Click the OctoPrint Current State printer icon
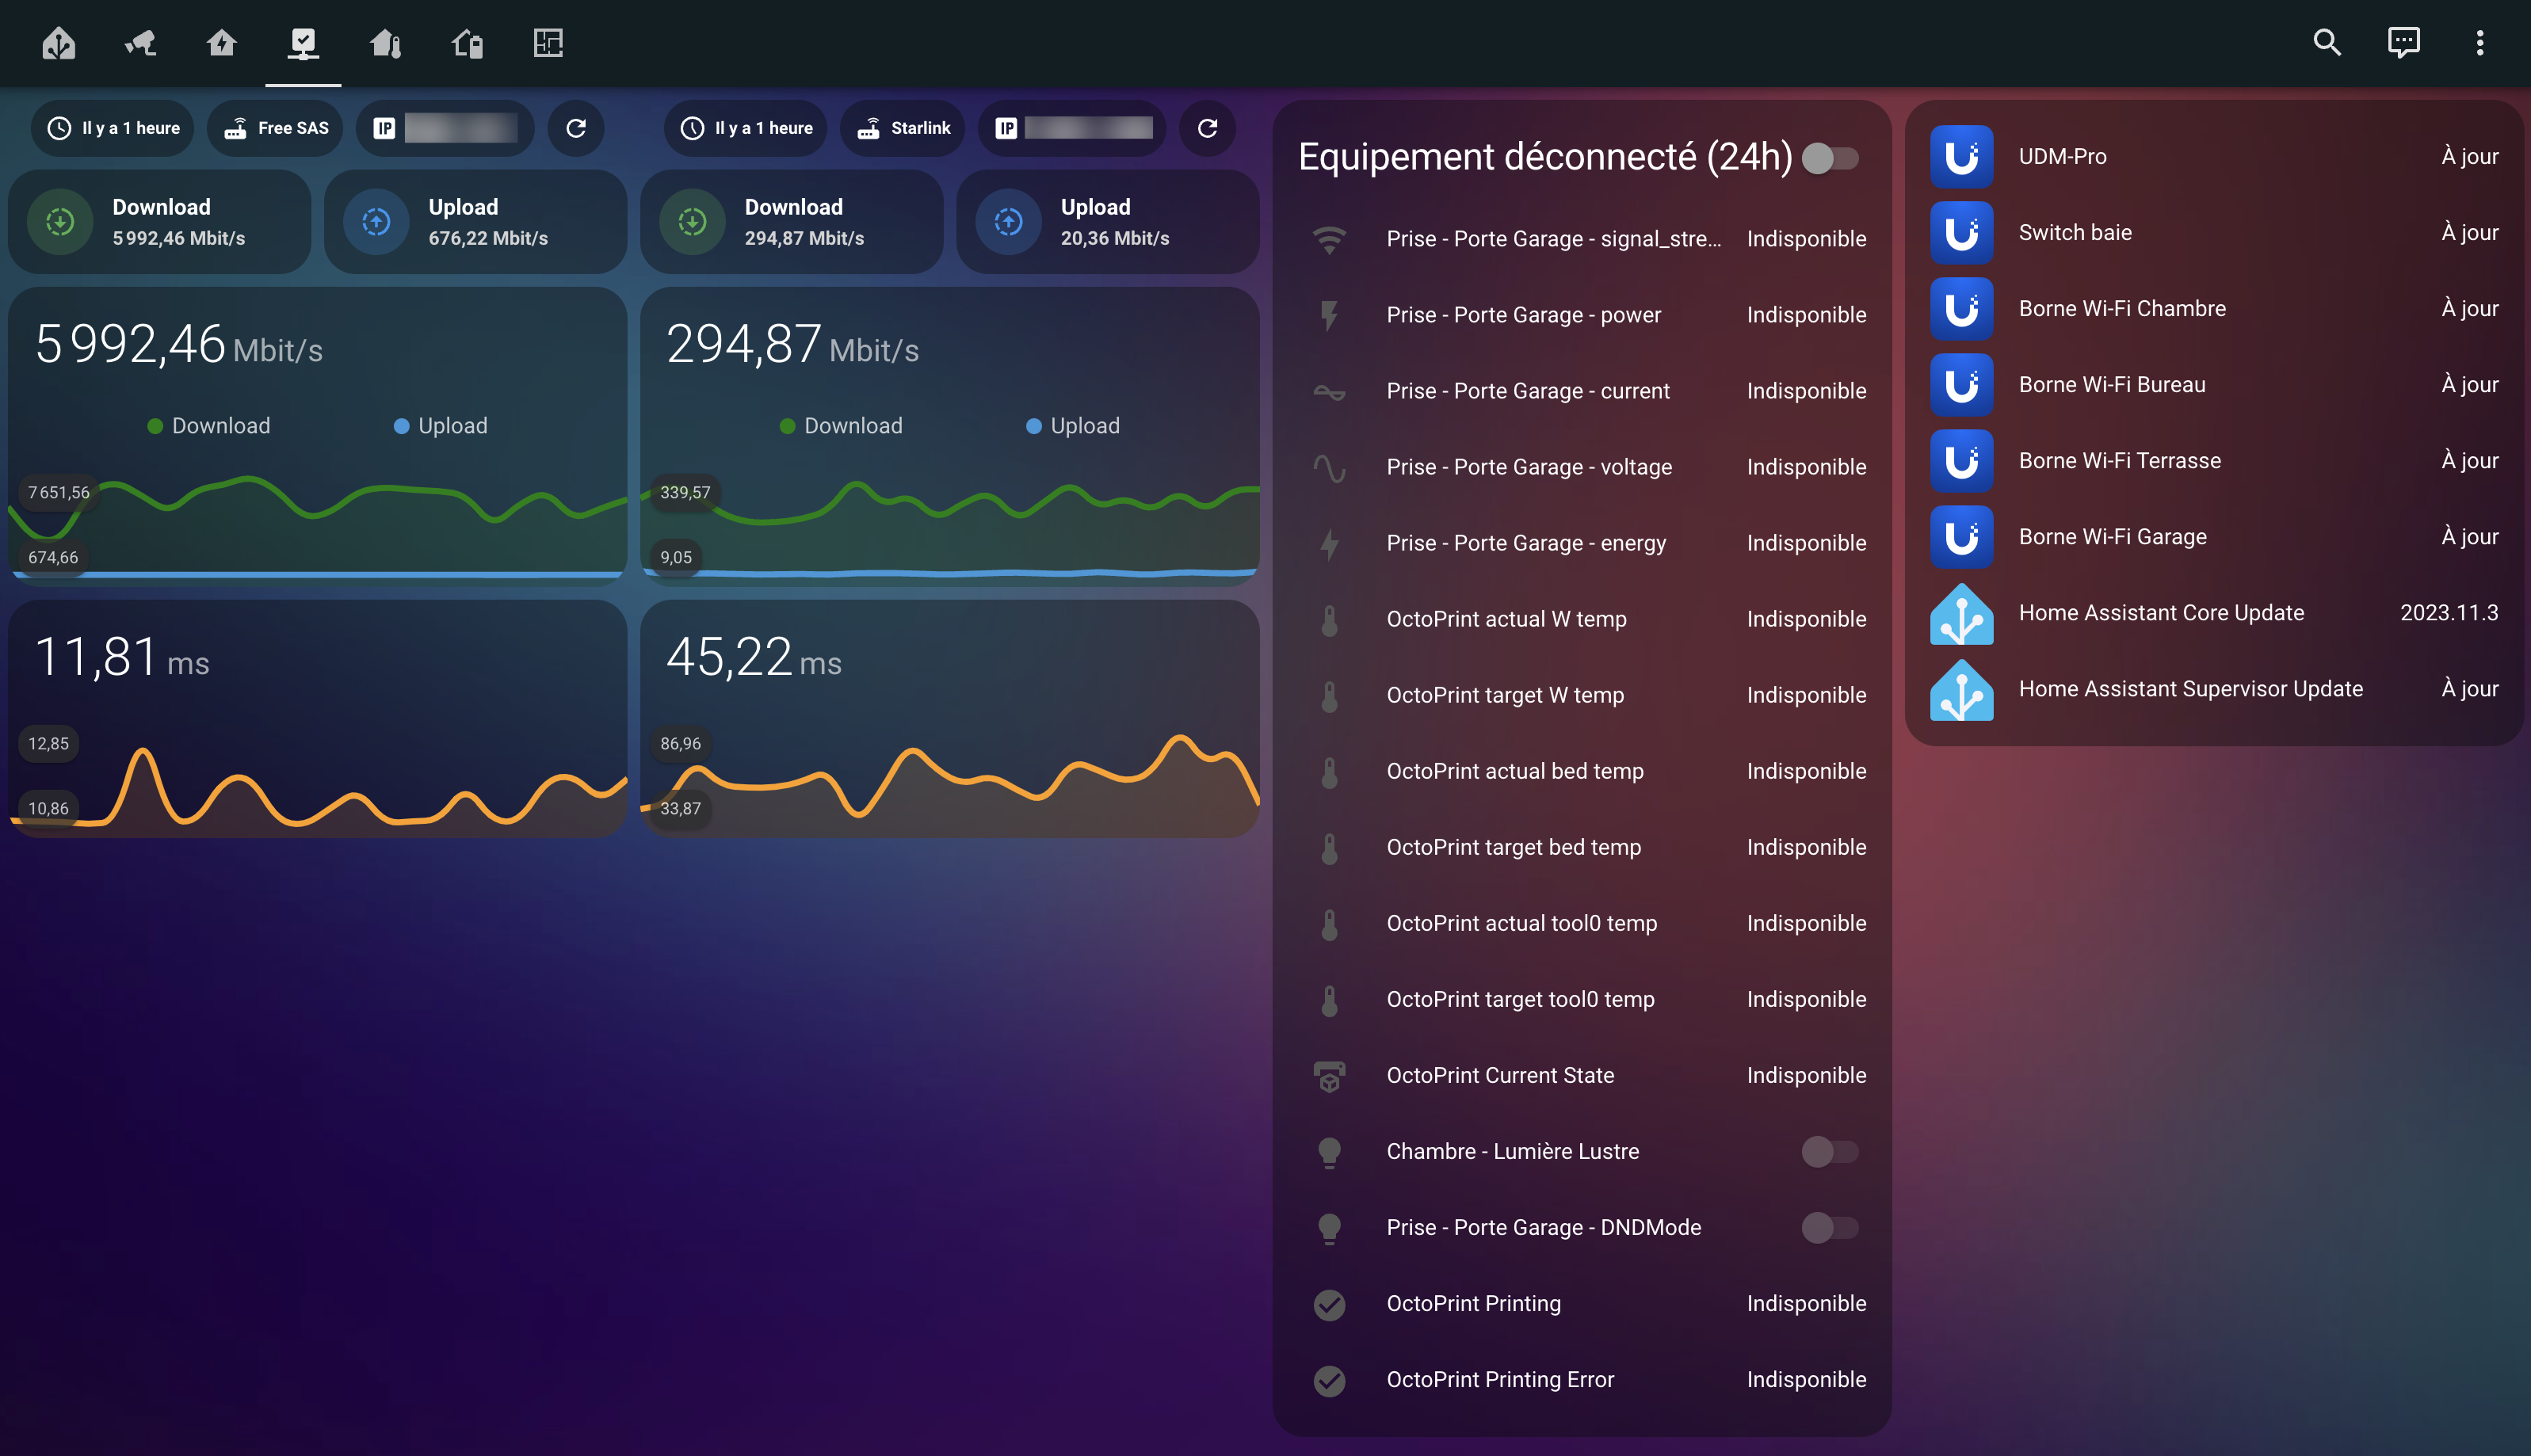The image size is (2531, 1456). click(x=1329, y=1076)
